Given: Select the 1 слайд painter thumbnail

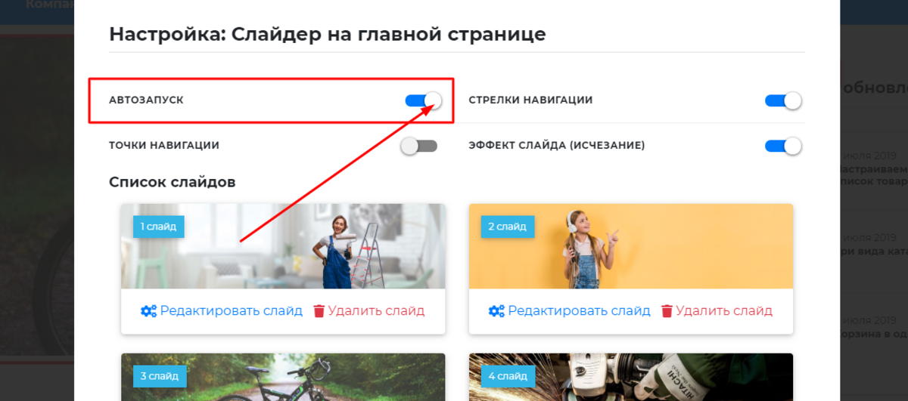Looking at the screenshot, I should pos(283,246).
